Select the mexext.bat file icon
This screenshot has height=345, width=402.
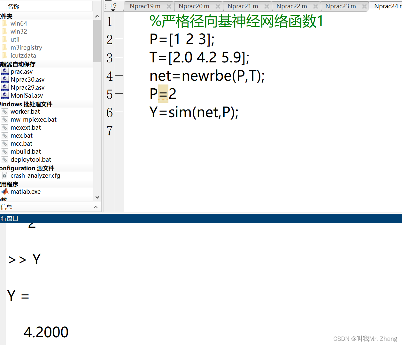[x=5, y=127]
